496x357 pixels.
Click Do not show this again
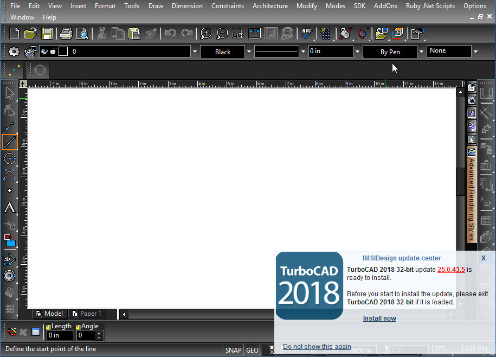(317, 347)
